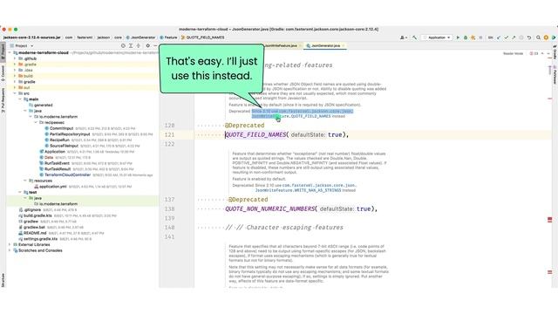
Task: Open the Structure tool window
Action: 3,280
